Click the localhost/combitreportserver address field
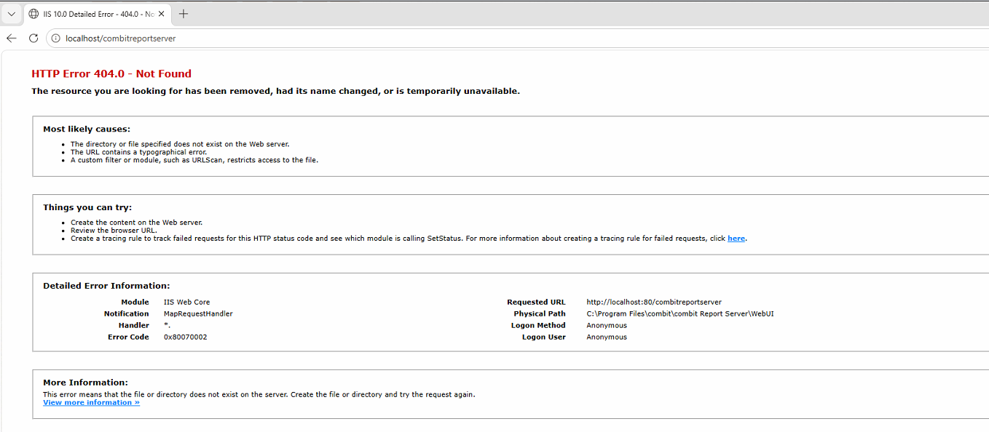The image size is (989, 432). click(291, 39)
